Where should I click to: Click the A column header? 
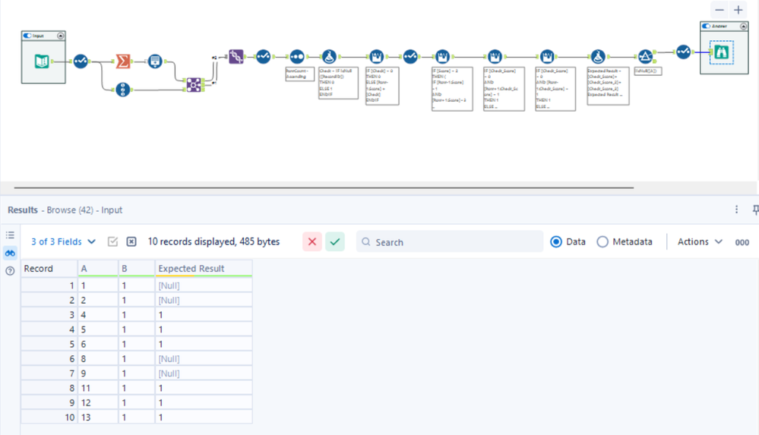coord(98,269)
